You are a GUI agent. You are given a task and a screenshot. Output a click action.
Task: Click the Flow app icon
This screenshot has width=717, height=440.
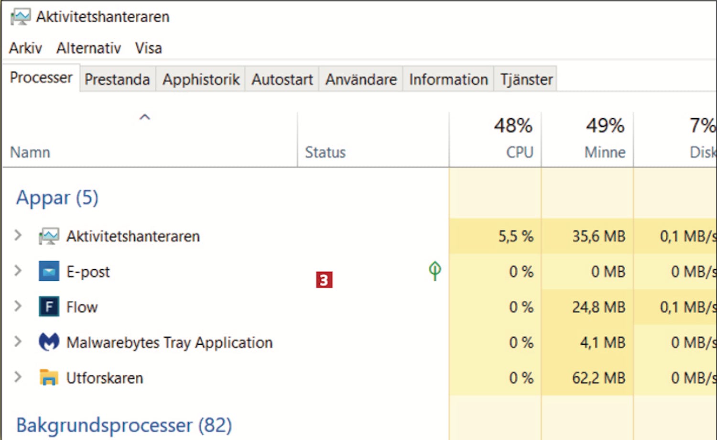pyautogui.click(x=49, y=307)
